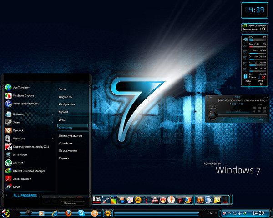
Task: Click the CPU usage meter
Action: pyautogui.click(x=258, y=40)
